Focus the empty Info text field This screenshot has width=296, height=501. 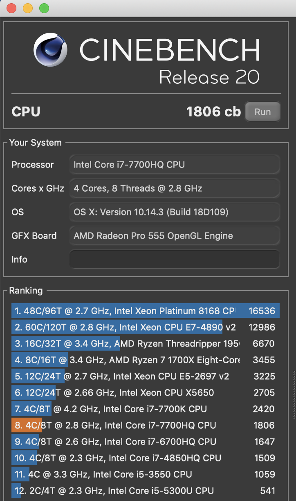174,259
